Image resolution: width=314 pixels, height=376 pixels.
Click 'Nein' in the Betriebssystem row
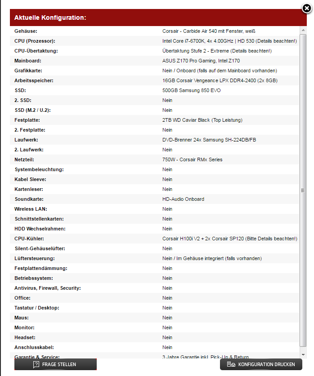[167, 278]
